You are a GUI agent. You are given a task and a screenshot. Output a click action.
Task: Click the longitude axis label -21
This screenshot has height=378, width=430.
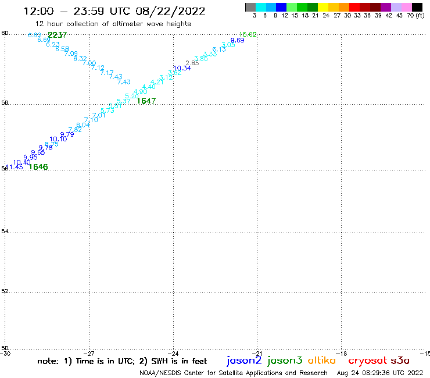pos(257,354)
